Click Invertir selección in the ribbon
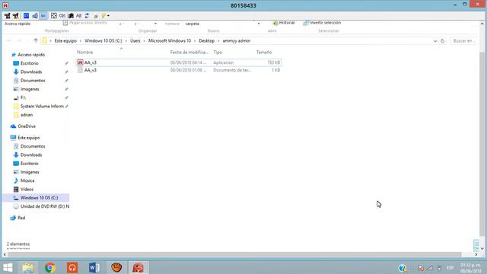The image size is (487, 274). point(322,23)
